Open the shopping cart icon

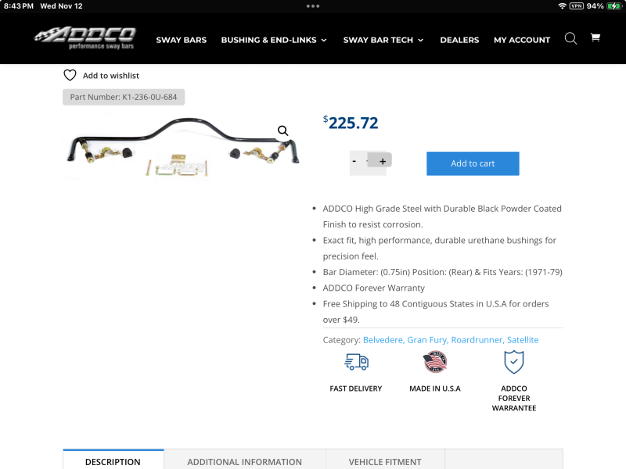(595, 38)
